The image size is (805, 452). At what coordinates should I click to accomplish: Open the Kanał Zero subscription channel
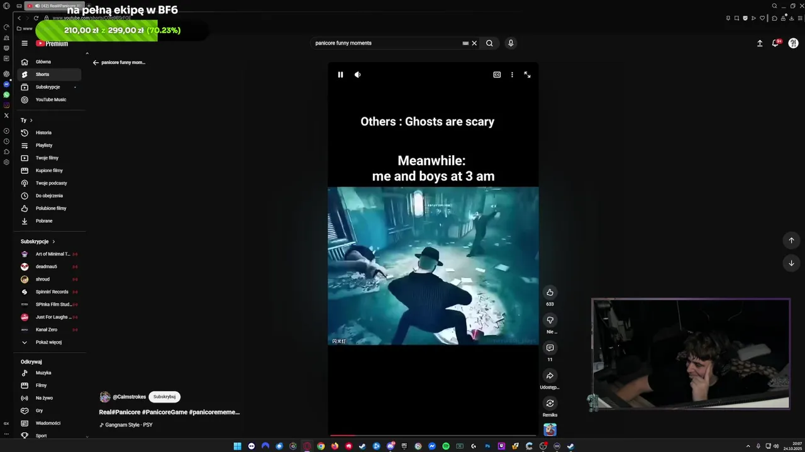click(x=49, y=329)
